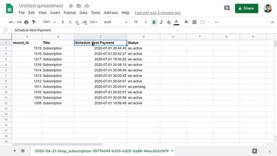The height and width of the screenshot is (156, 277).
Task: Add a new sheet with plus icon
Action: 15,151
